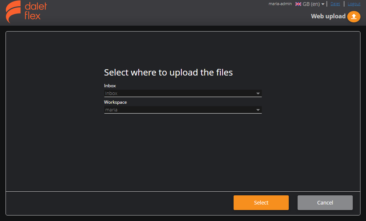Click the language selector chevron arrow
366x221 pixels.
[x=323, y=4]
